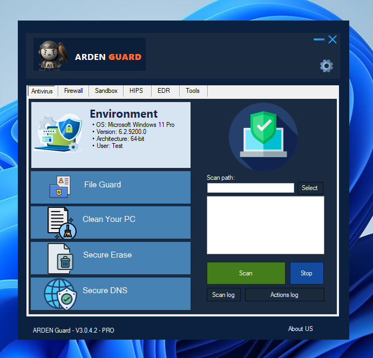373x358 pixels.
Task: Open the Actions log
Action: coord(284,295)
